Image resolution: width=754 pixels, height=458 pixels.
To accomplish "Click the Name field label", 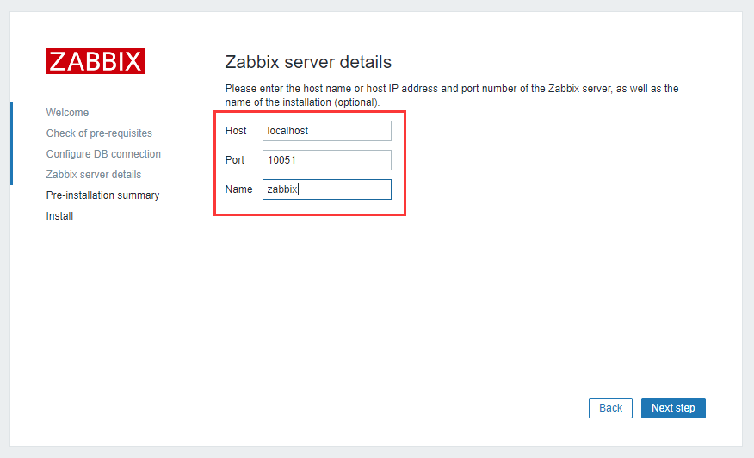I will coord(238,189).
